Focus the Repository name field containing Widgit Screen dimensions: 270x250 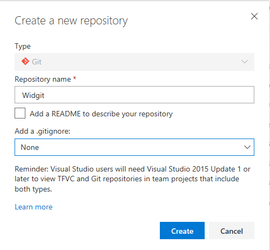[134, 95]
